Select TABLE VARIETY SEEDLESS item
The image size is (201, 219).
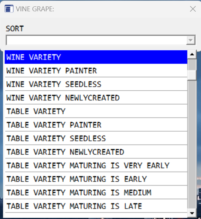96,138
